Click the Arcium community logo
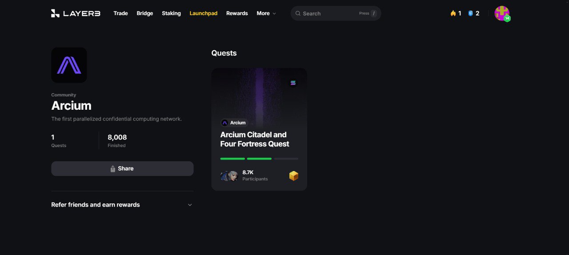The height and width of the screenshot is (255, 569). click(69, 65)
